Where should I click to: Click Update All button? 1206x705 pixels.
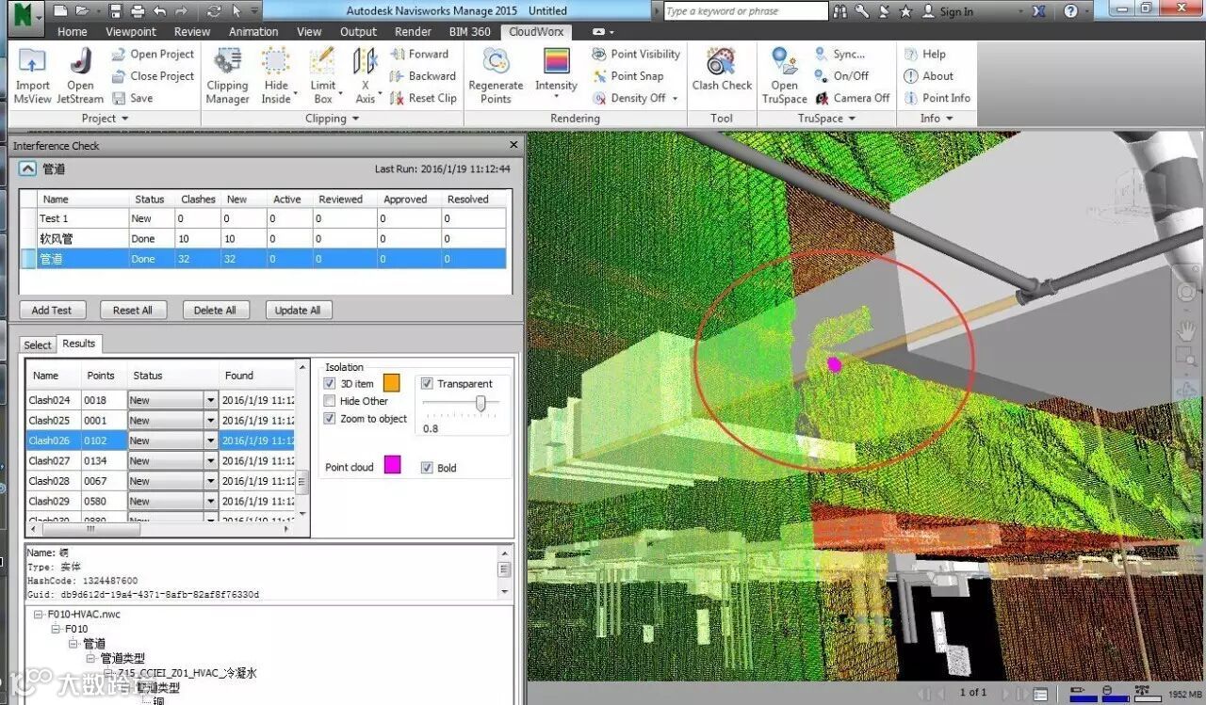tap(298, 310)
